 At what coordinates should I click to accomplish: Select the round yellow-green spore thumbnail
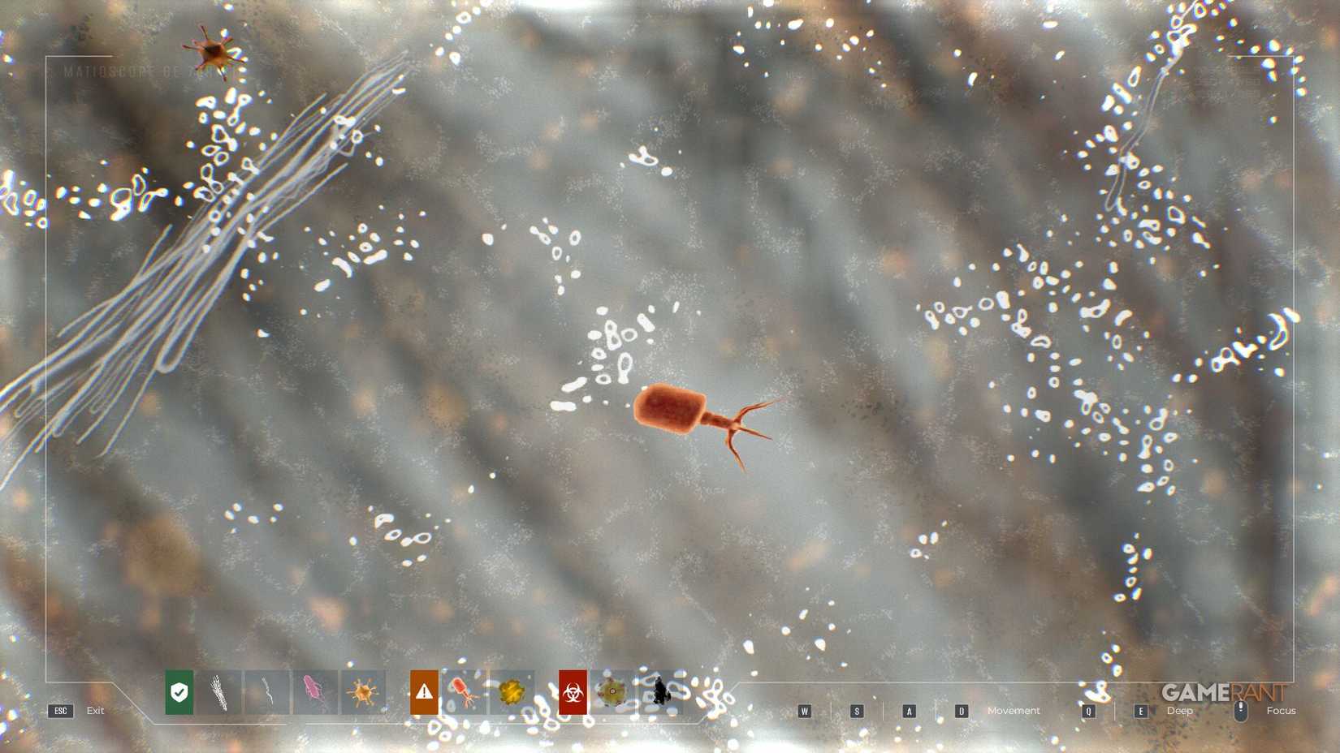612,692
